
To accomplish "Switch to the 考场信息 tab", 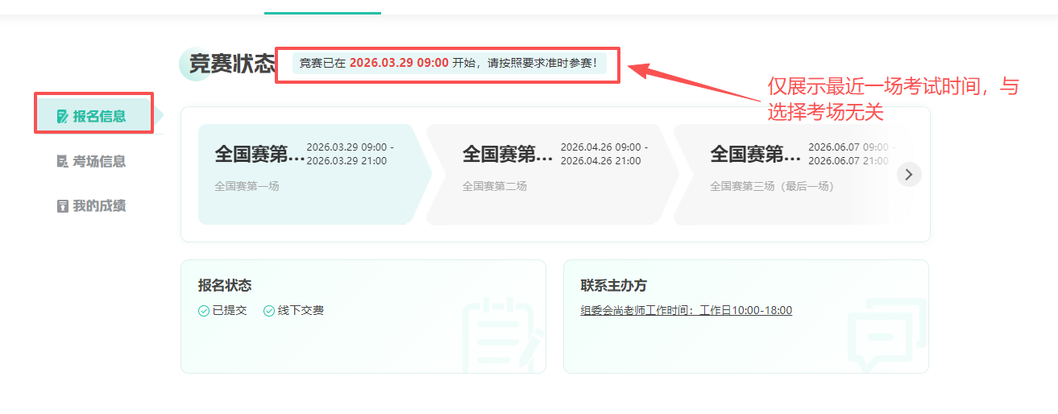I will tap(99, 161).
